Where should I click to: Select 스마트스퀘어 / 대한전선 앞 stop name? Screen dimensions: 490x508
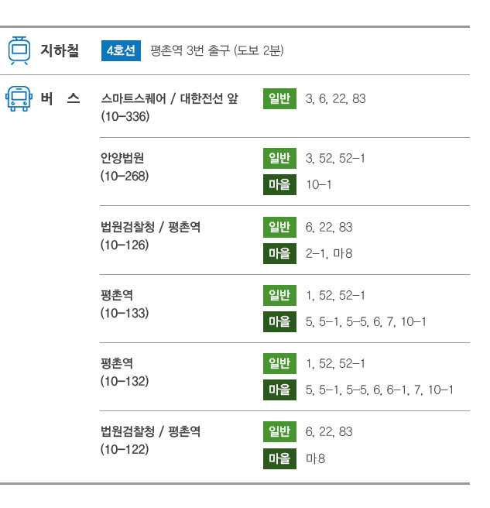(170, 98)
